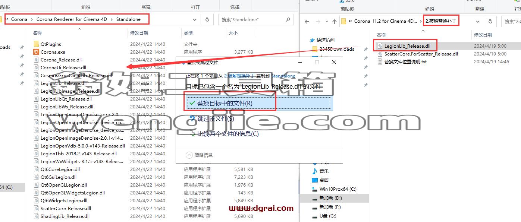Click the refresh button beside Standalone address bar
The image size is (521, 222).
pyautogui.click(x=207, y=19)
